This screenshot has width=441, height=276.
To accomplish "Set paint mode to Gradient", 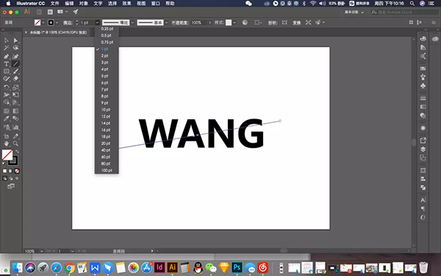I will click(11, 171).
